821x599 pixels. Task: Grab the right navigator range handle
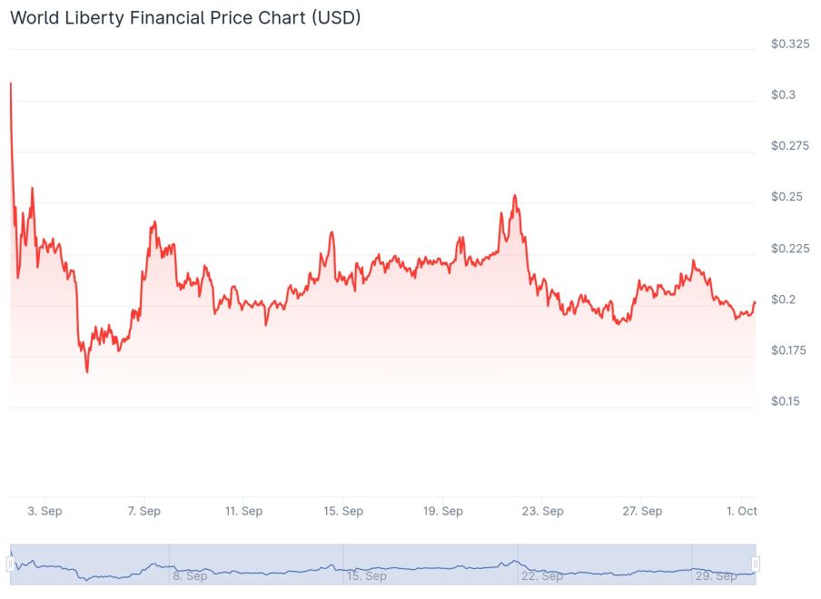(756, 565)
